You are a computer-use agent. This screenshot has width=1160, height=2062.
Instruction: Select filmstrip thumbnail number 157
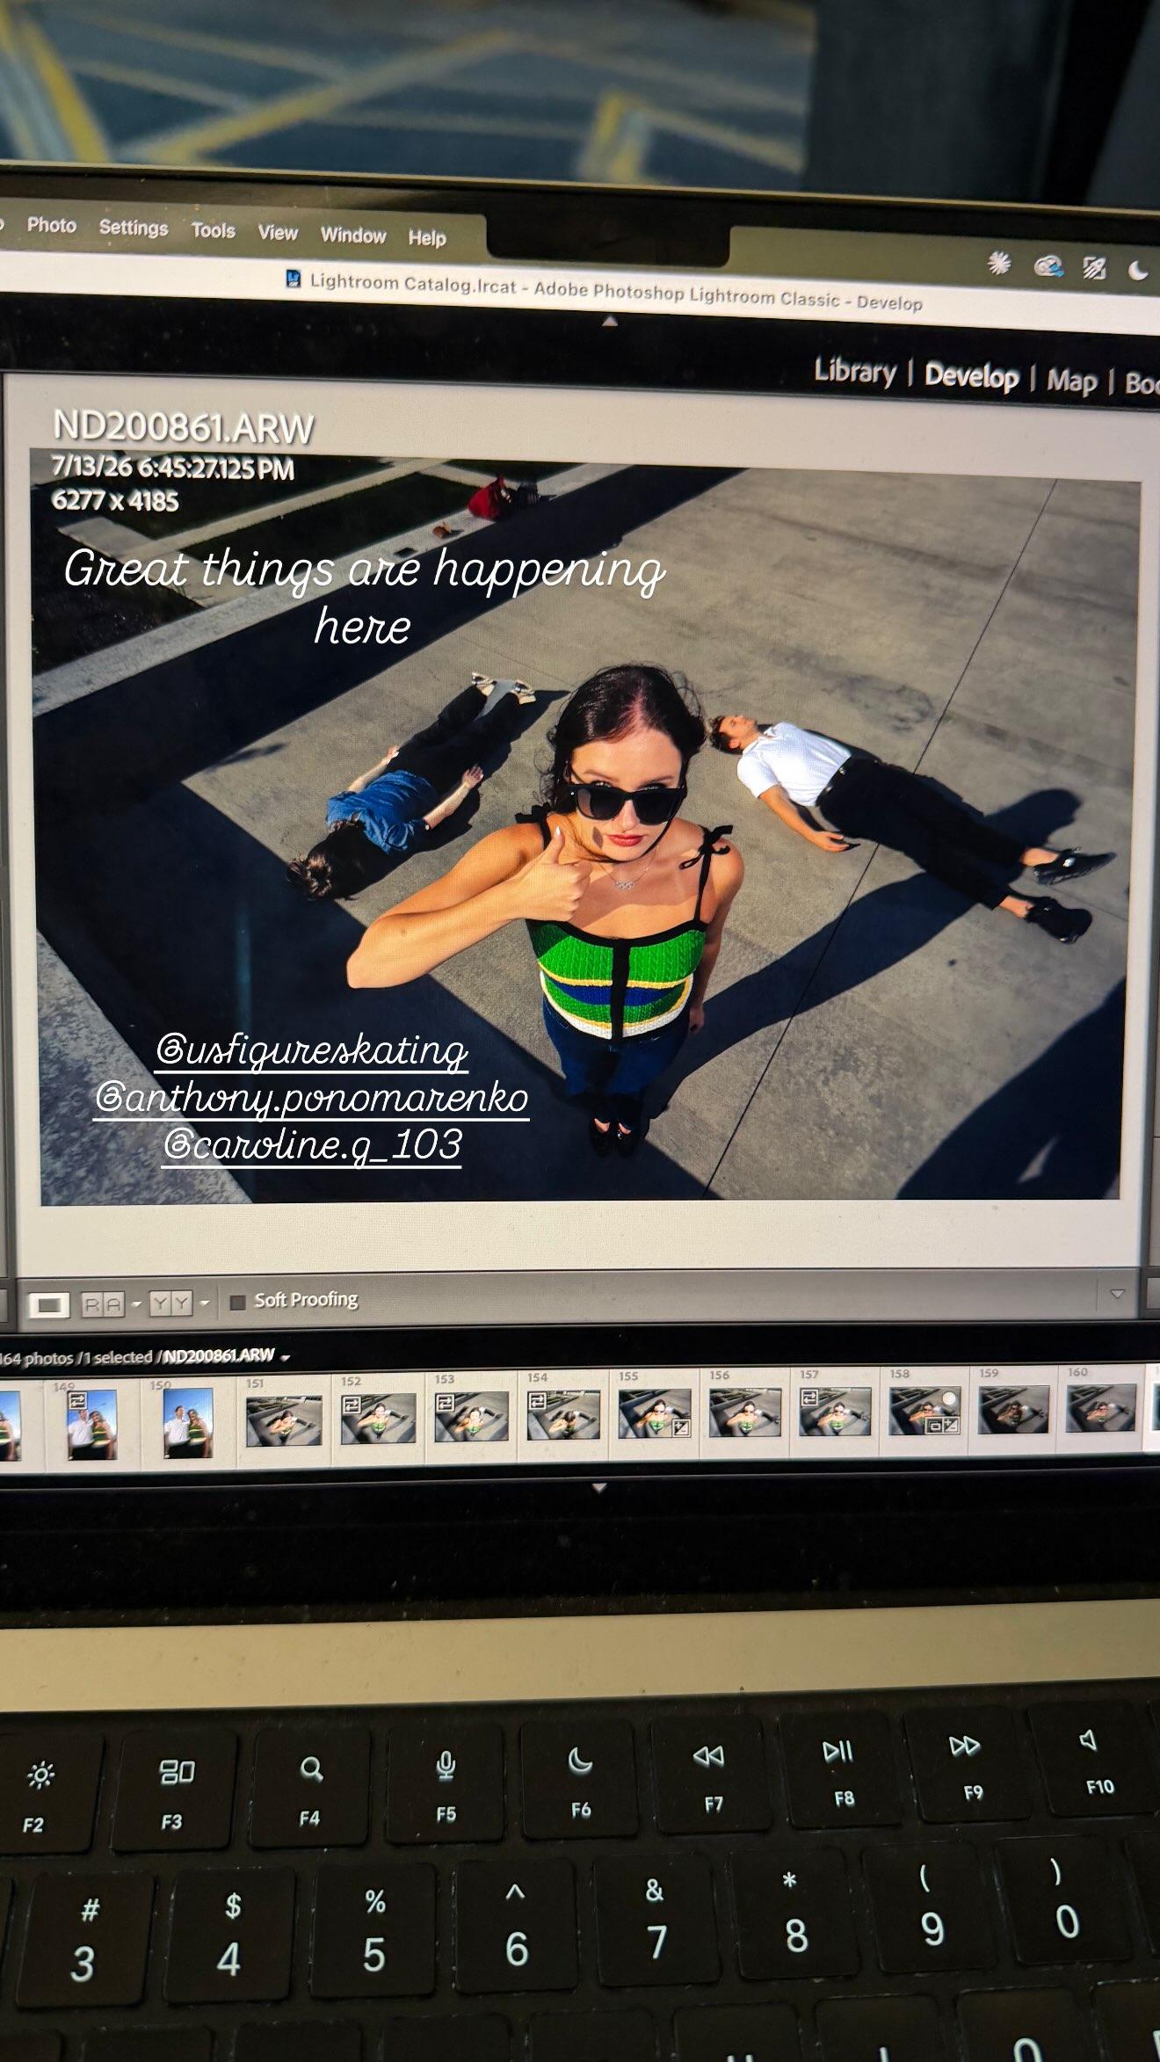pyautogui.click(x=835, y=1411)
